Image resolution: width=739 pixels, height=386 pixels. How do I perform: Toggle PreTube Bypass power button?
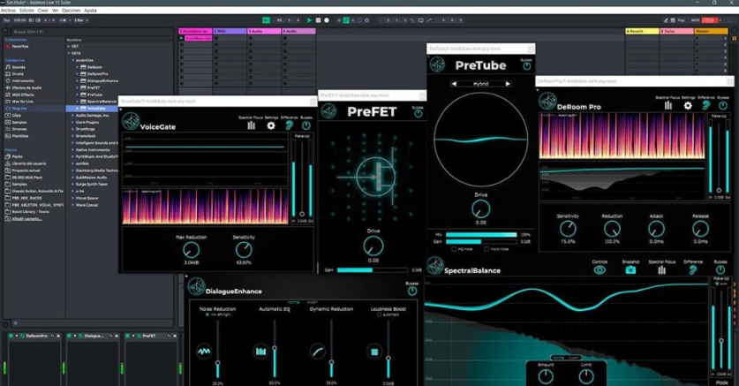coord(527,66)
